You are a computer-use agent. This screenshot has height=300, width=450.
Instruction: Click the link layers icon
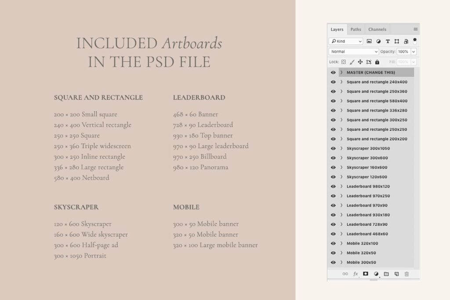click(x=345, y=274)
